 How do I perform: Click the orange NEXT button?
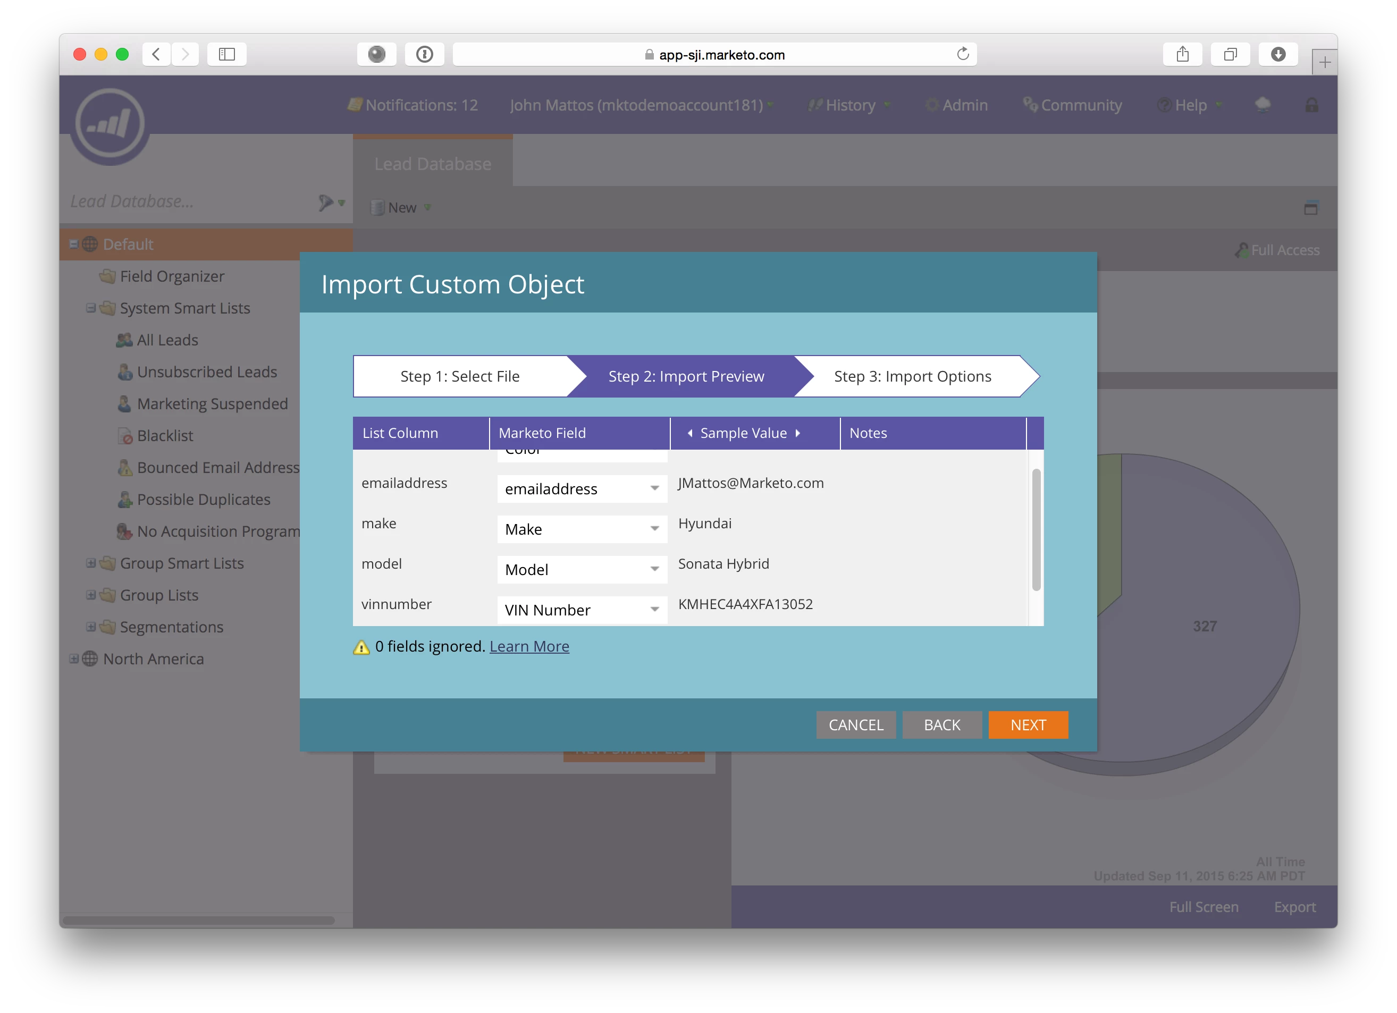tap(1028, 725)
